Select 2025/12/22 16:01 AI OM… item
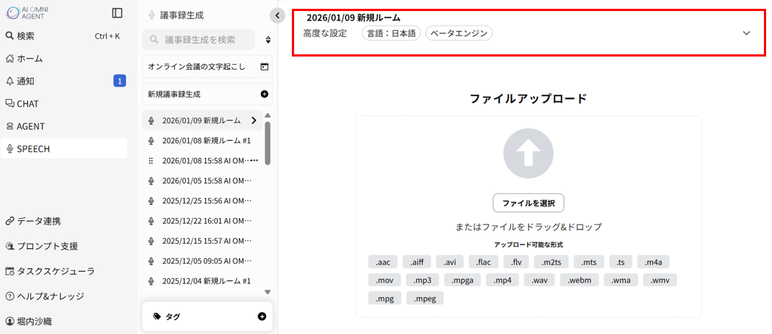The width and height of the screenshot is (772, 334). point(202,221)
